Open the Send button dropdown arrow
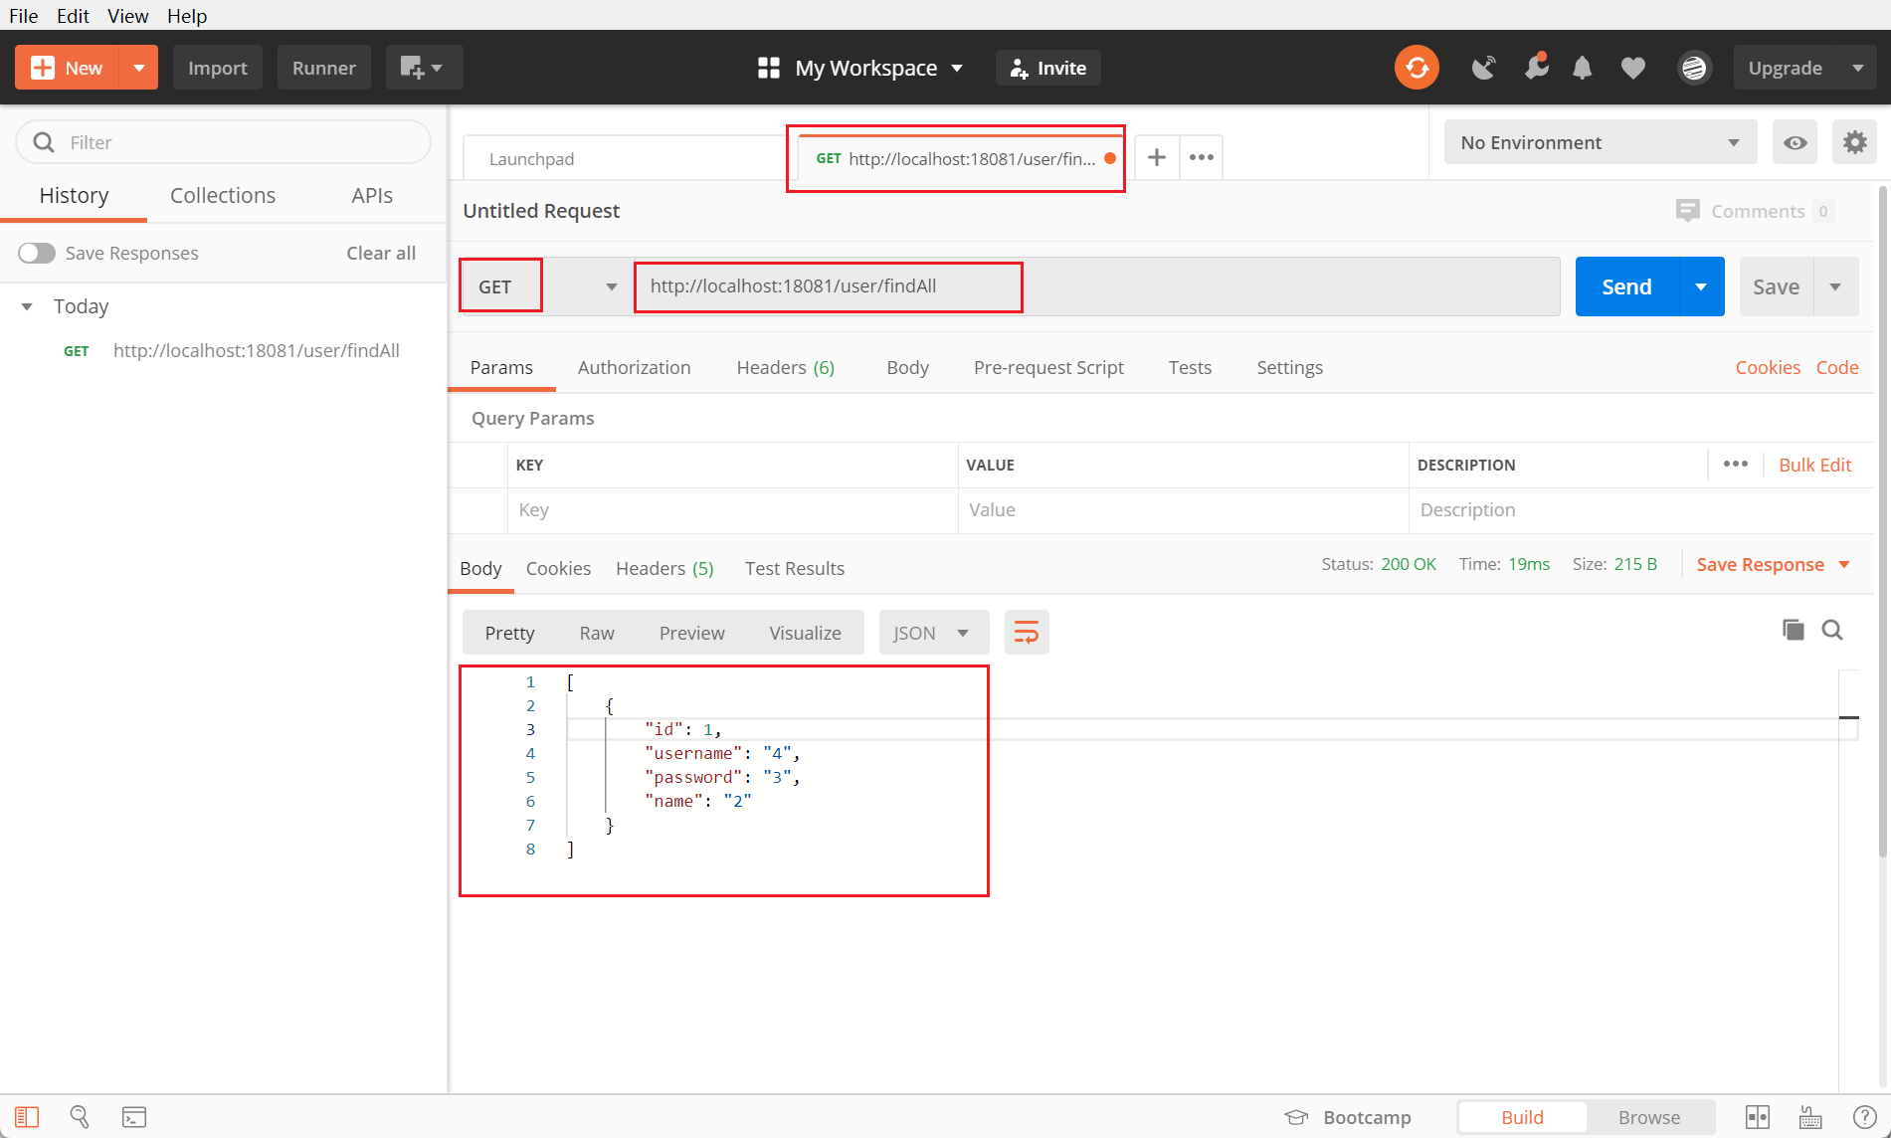Screen dimensions: 1891x1138 point(1701,286)
